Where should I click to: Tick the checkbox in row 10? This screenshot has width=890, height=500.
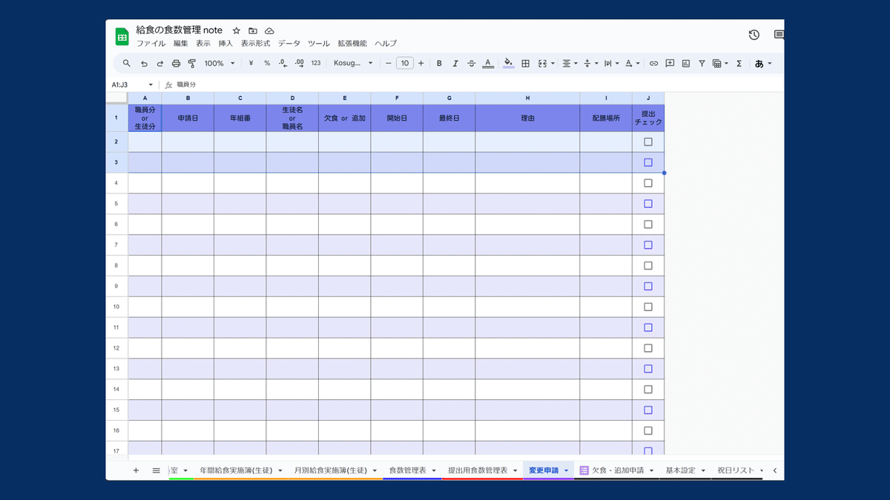[x=648, y=307]
